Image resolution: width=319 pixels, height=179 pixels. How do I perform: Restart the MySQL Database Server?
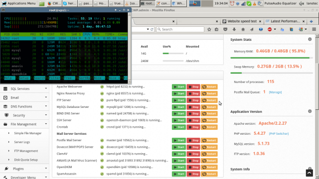[209, 107]
